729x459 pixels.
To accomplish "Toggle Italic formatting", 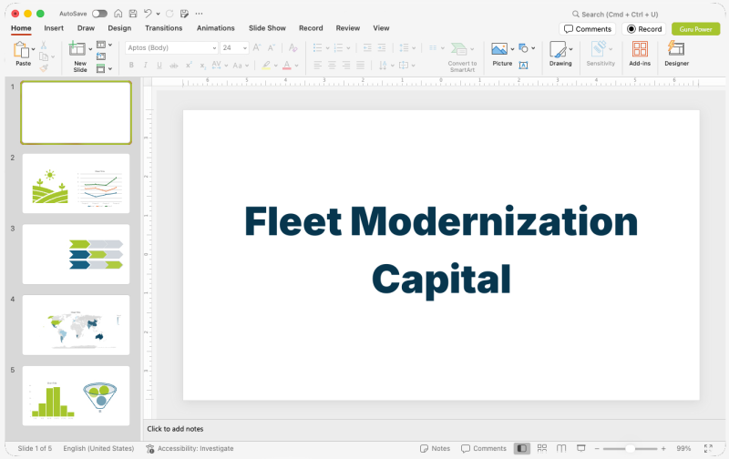I will [146, 66].
